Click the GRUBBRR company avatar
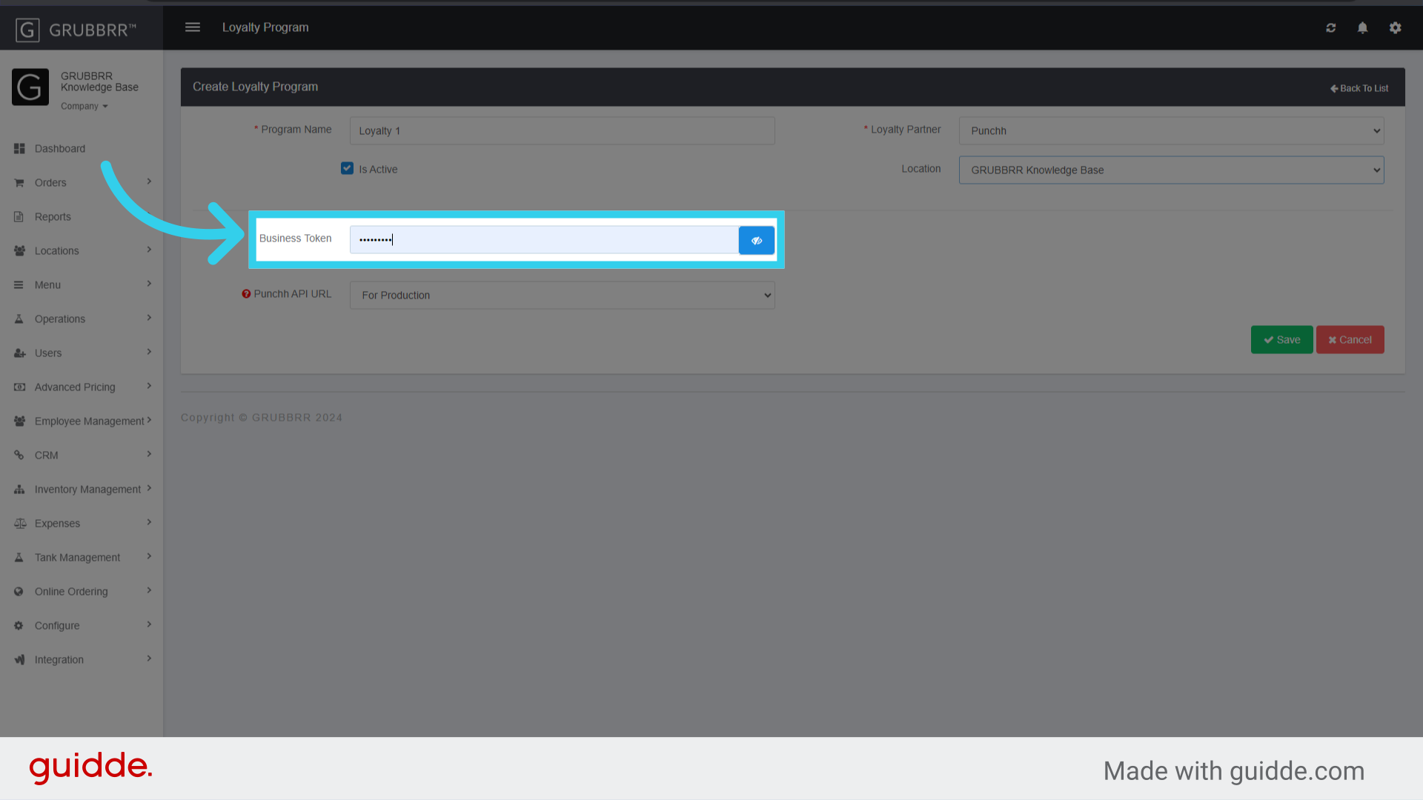 30,87
